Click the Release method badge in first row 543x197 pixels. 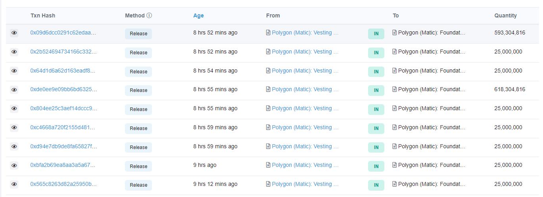[x=138, y=34]
